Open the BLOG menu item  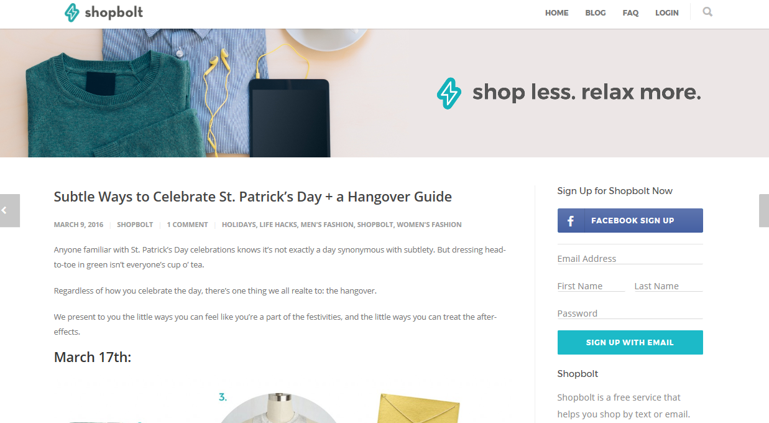(x=595, y=13)
